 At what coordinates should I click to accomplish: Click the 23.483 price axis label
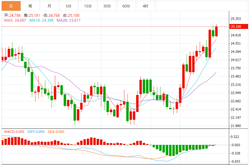coord(236,76)
